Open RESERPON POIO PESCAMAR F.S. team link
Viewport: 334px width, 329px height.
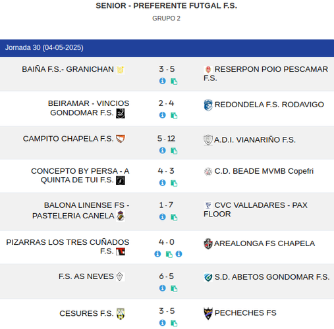[x=265, y=74]
